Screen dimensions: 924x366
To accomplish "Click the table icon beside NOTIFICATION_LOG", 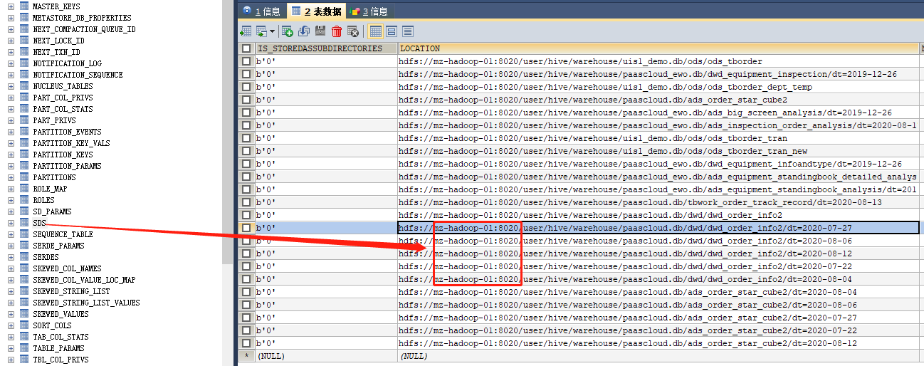I will [23, 63].
